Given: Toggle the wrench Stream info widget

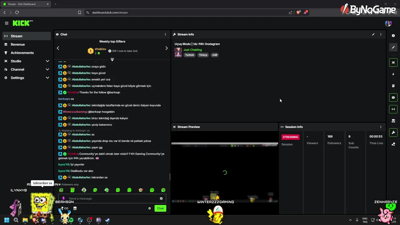Looking at the screenshot, I should [x=393, y=132].
